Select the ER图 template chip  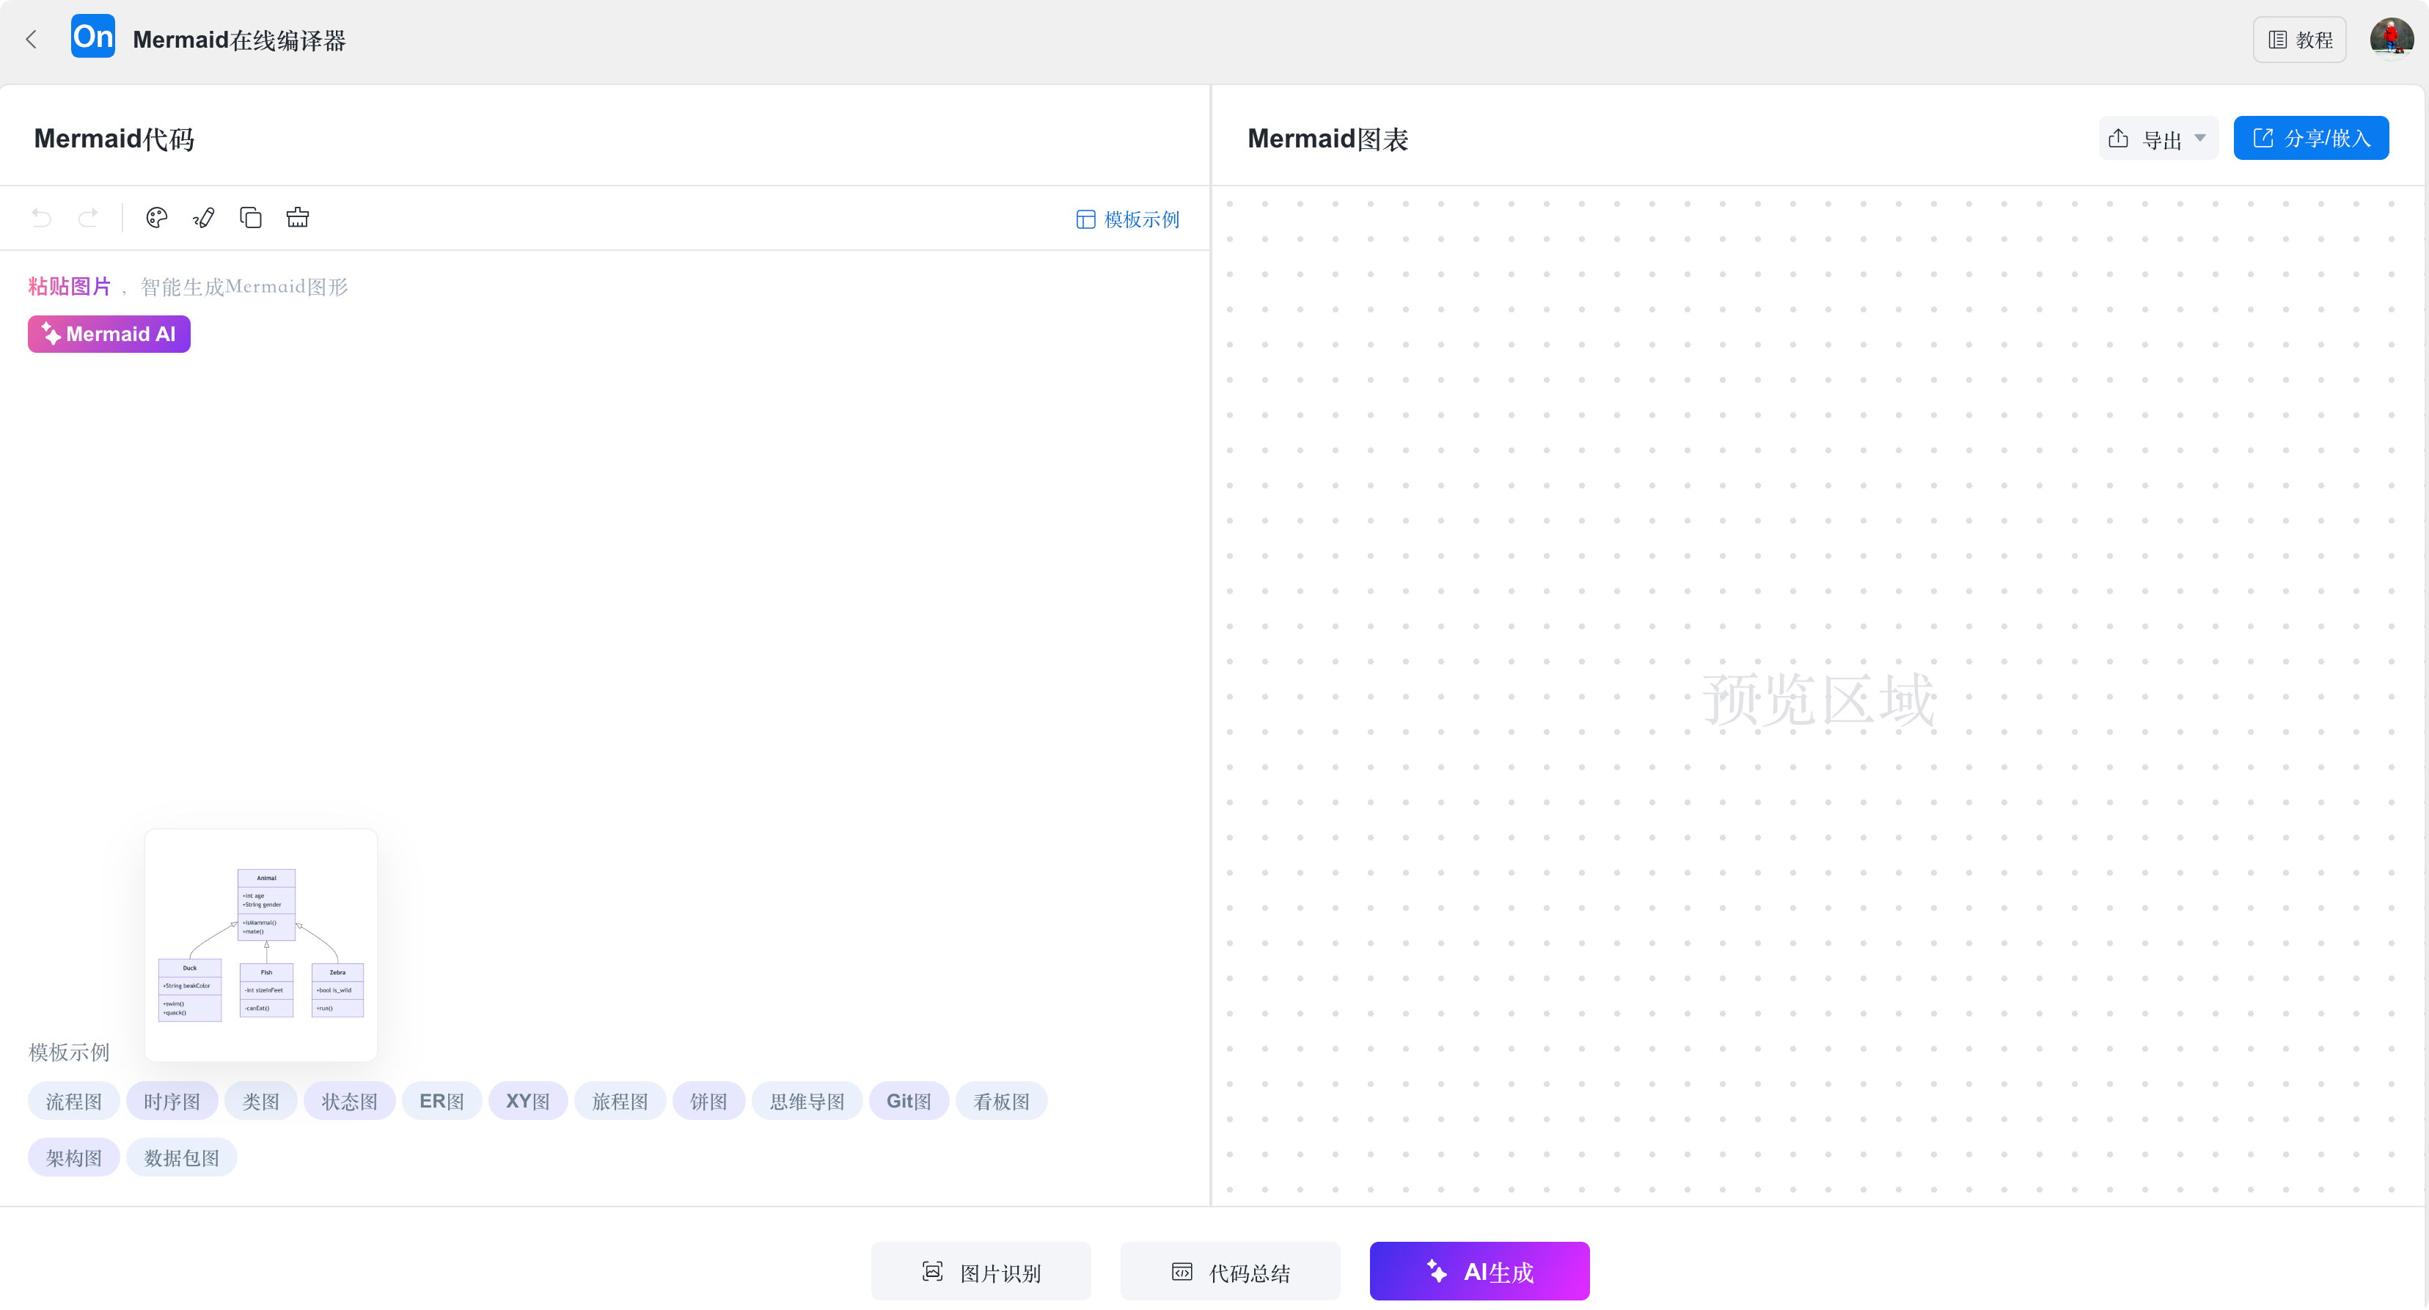click(442, 1101)
